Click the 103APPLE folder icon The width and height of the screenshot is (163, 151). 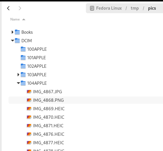tap(23, 75)
